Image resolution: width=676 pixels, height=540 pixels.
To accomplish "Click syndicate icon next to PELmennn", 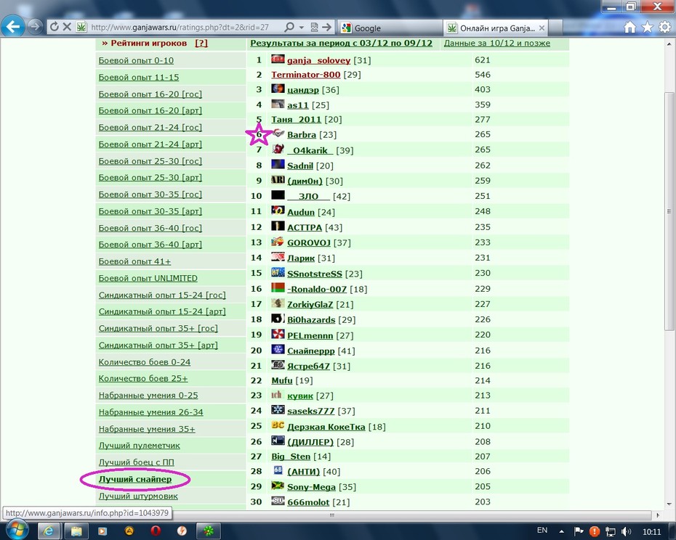I will tap(278, 334).
